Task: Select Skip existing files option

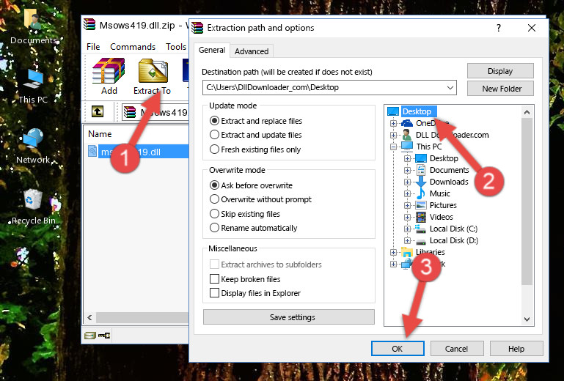Action: tap(214, 213)
